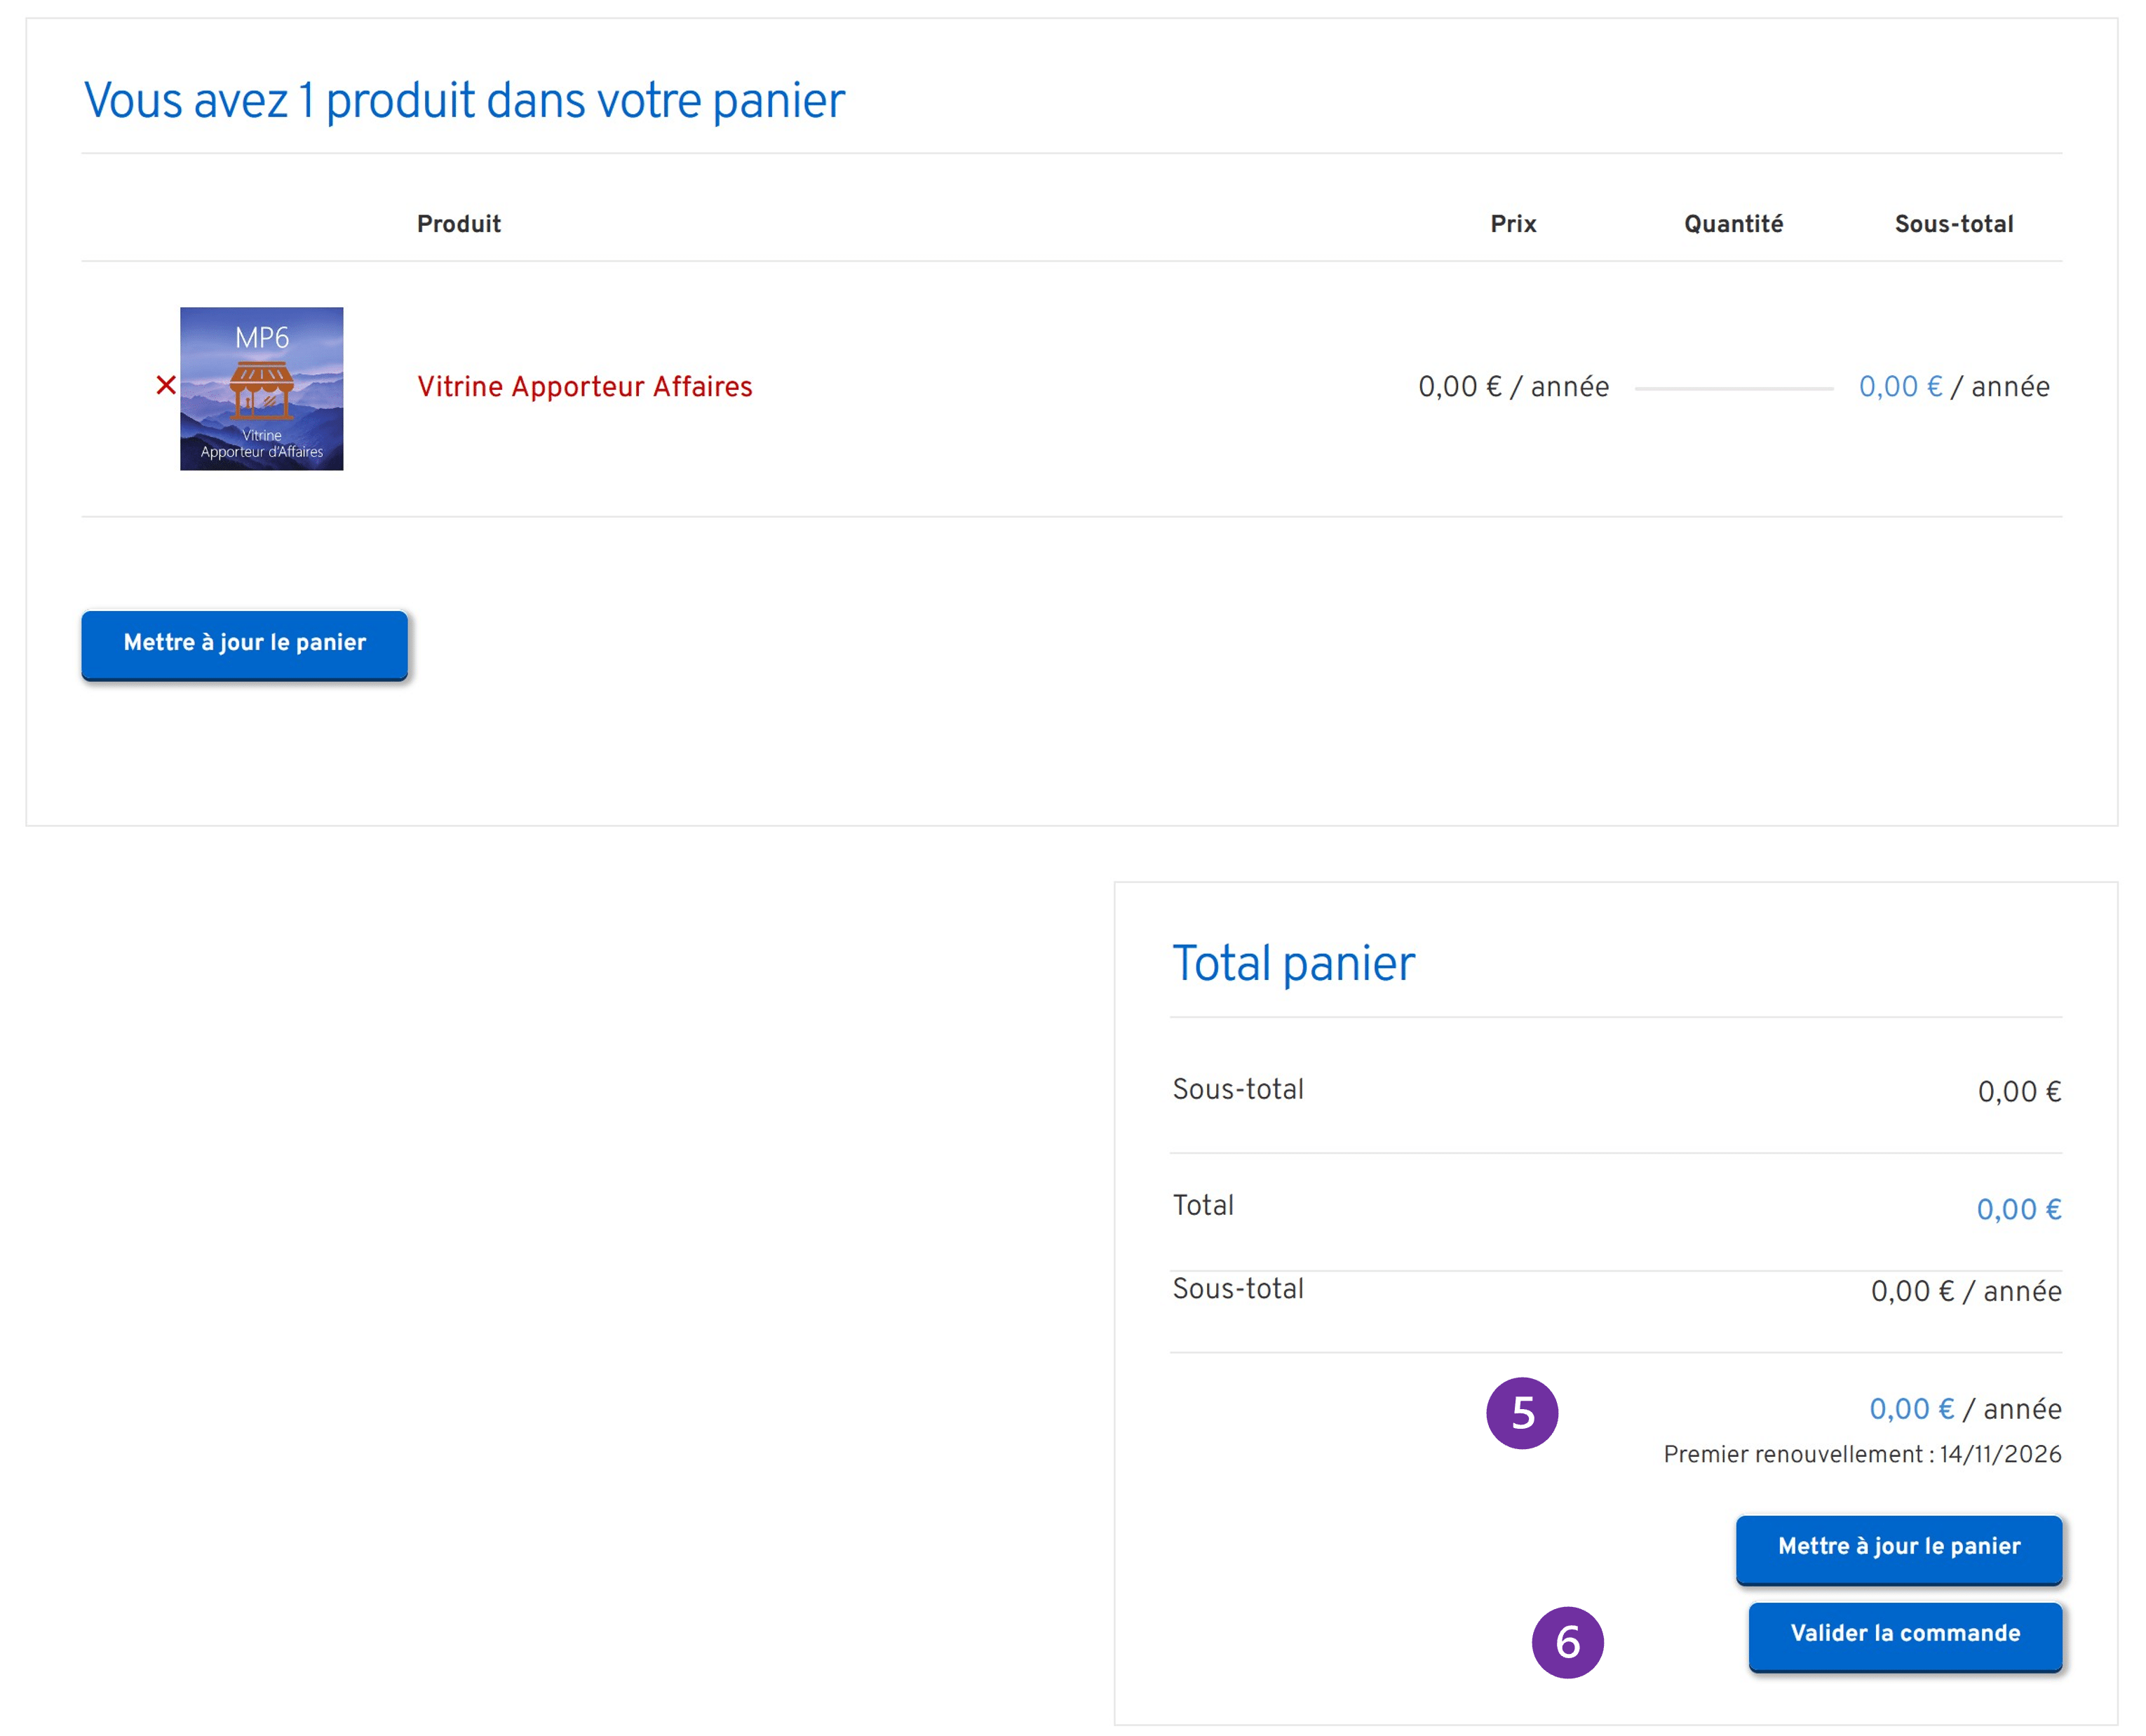Click the product row 0,00 € / année price
Screen dimensions: 2146x1736
point(1512,387)
